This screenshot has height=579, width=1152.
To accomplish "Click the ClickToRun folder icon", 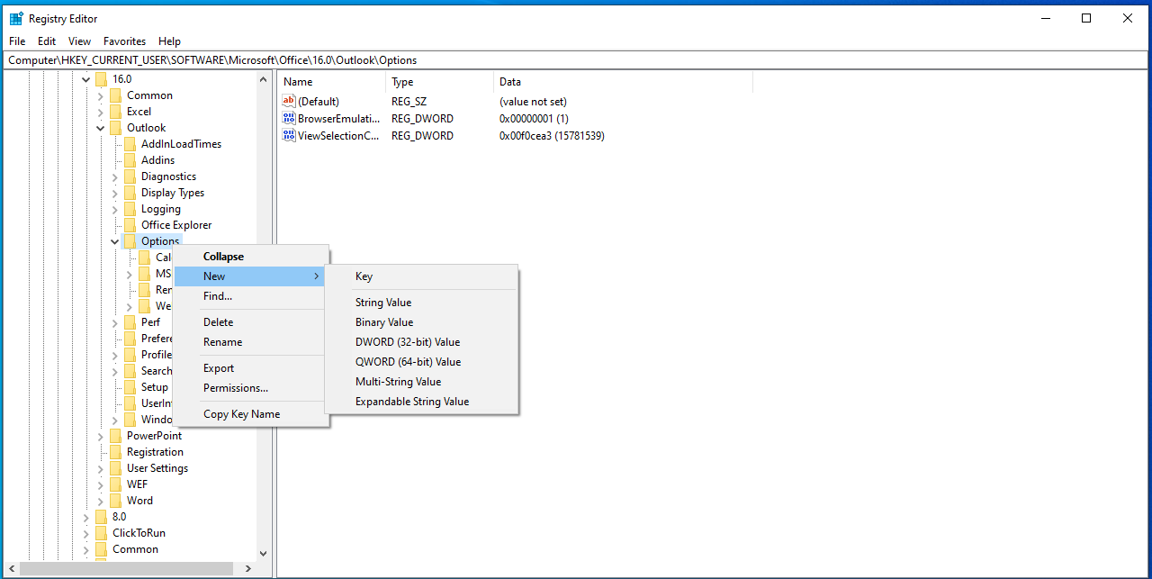I will (x=101, y=533).
